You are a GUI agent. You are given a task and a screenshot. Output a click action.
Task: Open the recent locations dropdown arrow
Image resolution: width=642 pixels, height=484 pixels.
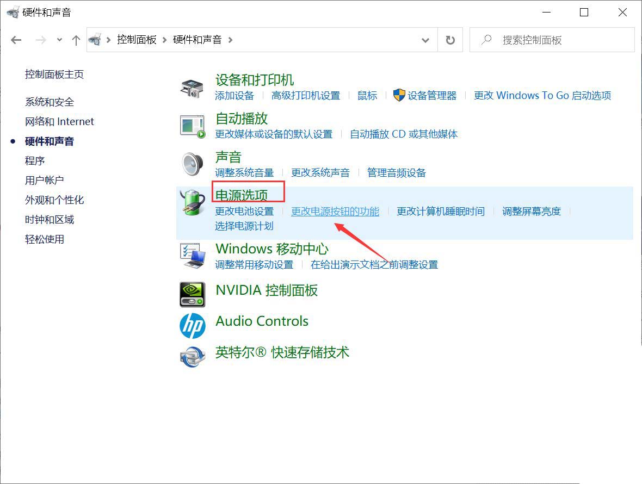click(x=59, y=40)
